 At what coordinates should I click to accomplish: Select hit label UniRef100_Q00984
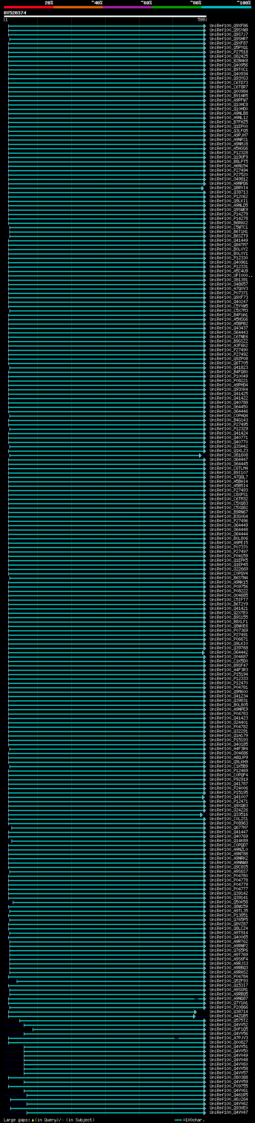coord(228,92)
